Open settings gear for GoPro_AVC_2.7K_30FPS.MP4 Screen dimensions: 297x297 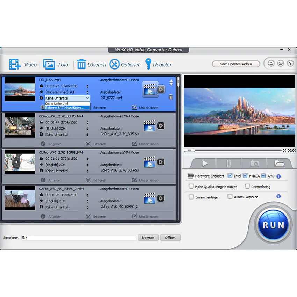[161, 125]
